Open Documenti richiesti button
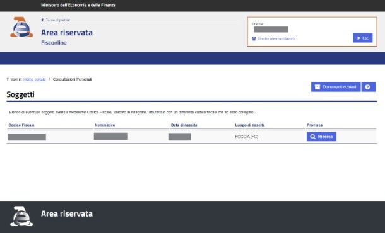This screenshot has width=385, height=233. pyautogui.click(x=336, y=87)
